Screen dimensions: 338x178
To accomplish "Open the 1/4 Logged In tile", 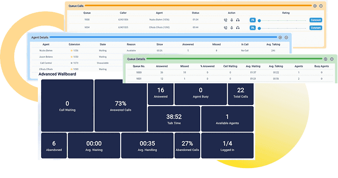I will click(227, 145).
